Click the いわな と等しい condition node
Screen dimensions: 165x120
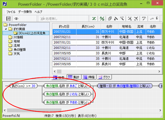[67, 94]
